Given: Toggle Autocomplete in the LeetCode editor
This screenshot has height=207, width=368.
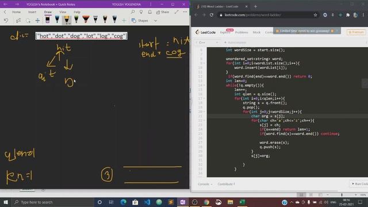Looking at the screenshot, I should 235,43.
